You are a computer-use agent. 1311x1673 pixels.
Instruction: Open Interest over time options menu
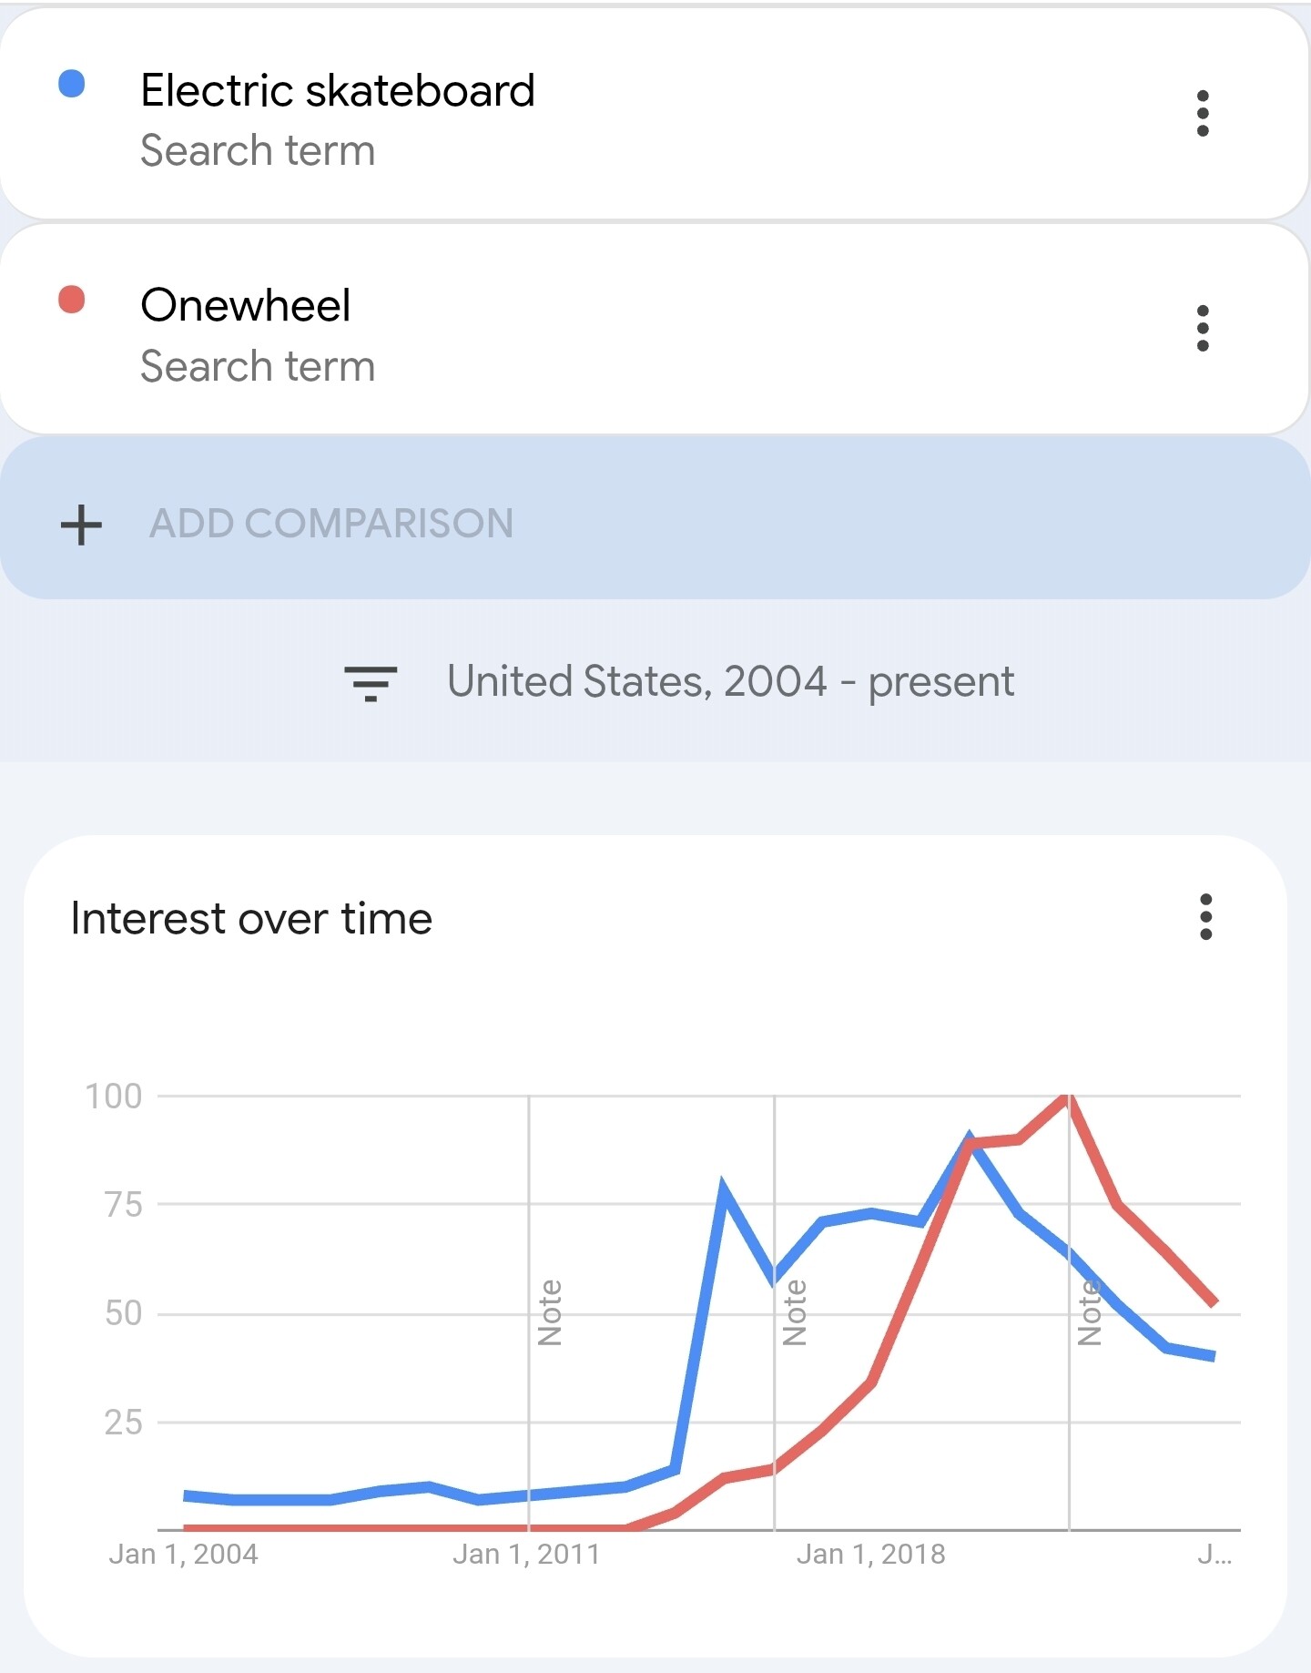click(x=1205, y=917)
